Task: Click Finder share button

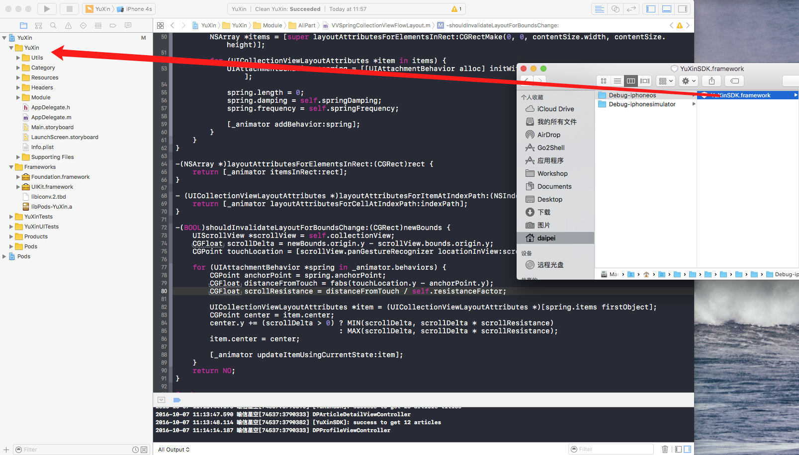Action: pyautogui.click(x=712, y=81)
